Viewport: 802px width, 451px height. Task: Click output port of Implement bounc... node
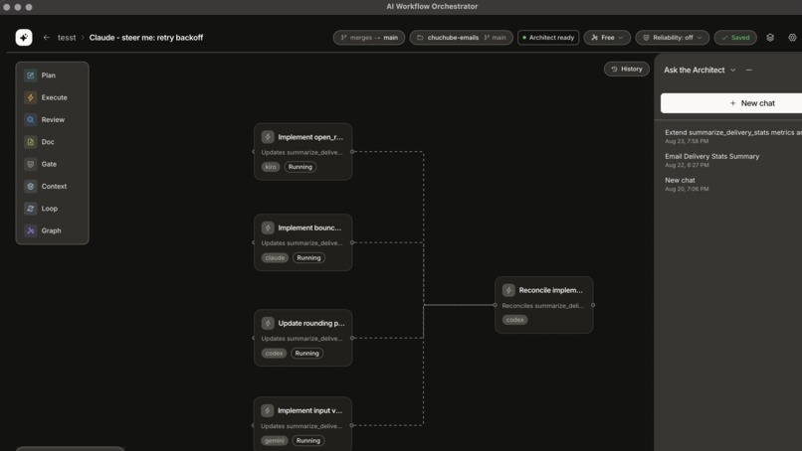352,242
